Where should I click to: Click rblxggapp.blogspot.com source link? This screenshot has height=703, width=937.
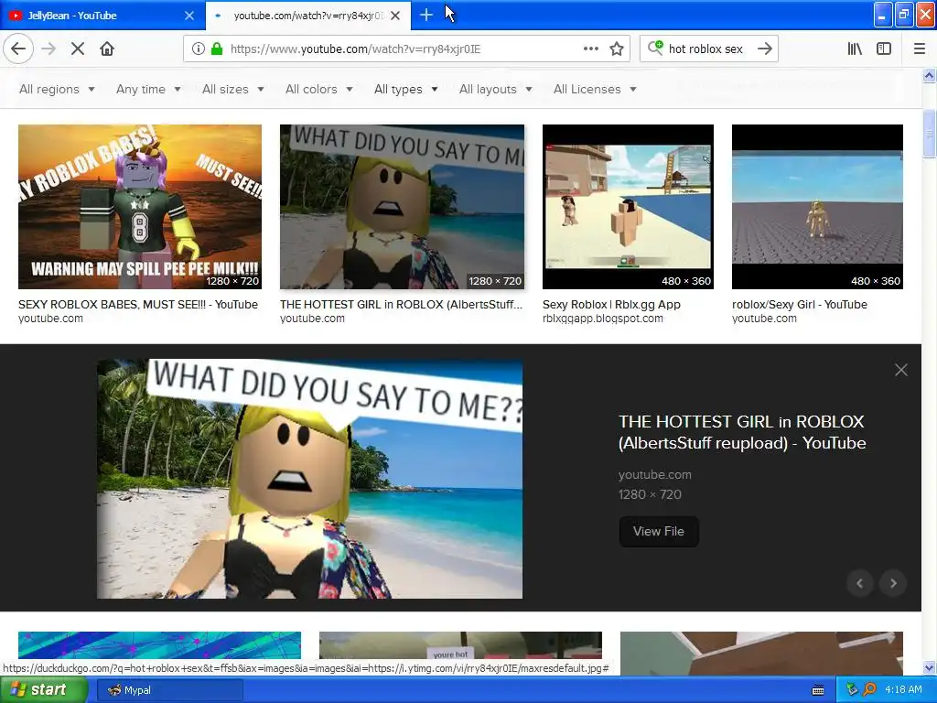click(603, 318)
